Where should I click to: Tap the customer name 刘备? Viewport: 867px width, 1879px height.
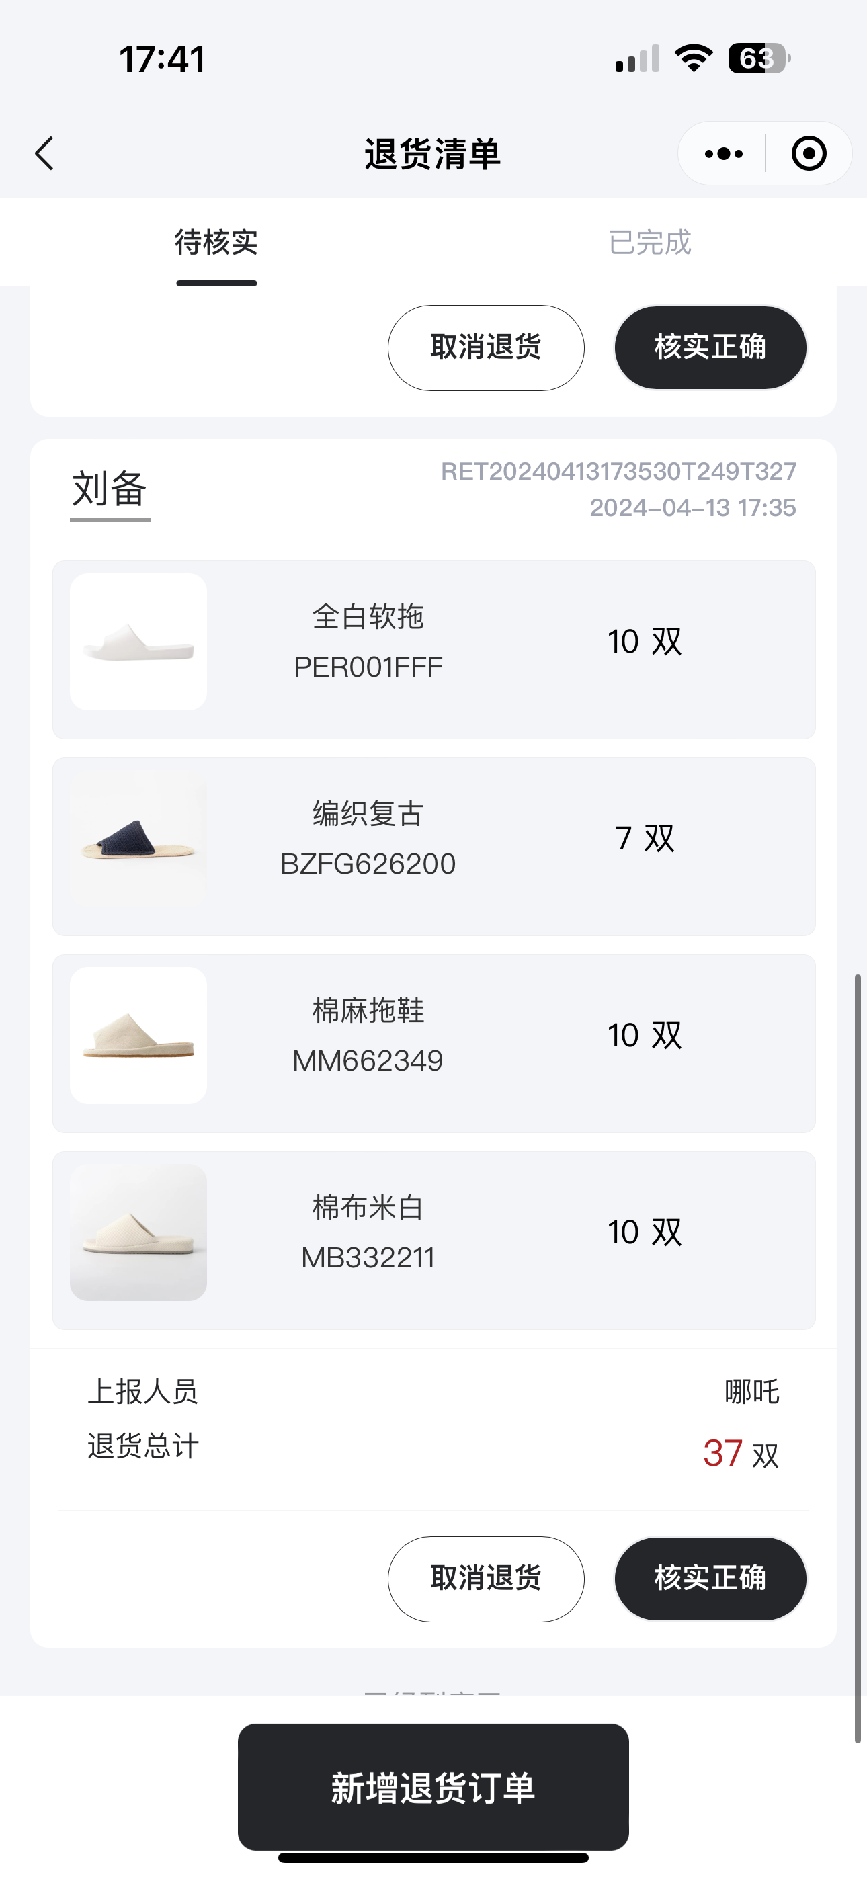pos(110,489)
